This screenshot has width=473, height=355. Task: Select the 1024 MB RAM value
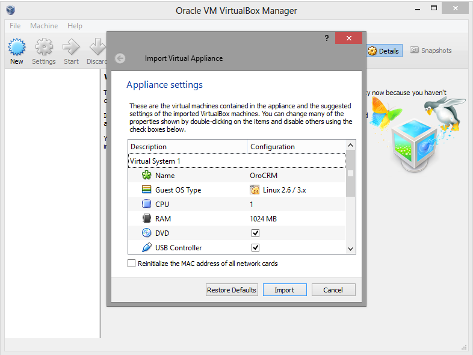(x=263, y=219)
